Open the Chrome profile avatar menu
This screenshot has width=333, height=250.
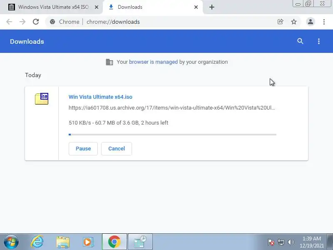pyautogui.click(x=310, y=22)
